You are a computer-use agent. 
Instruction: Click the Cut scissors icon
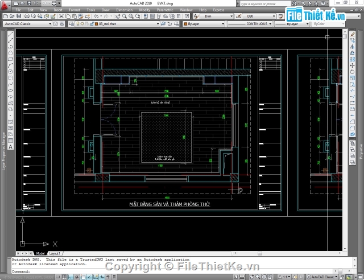(61, 16)
